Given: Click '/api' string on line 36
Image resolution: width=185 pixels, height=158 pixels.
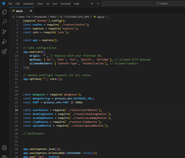Looking at the screenshot, I should [x=41, y=157].
